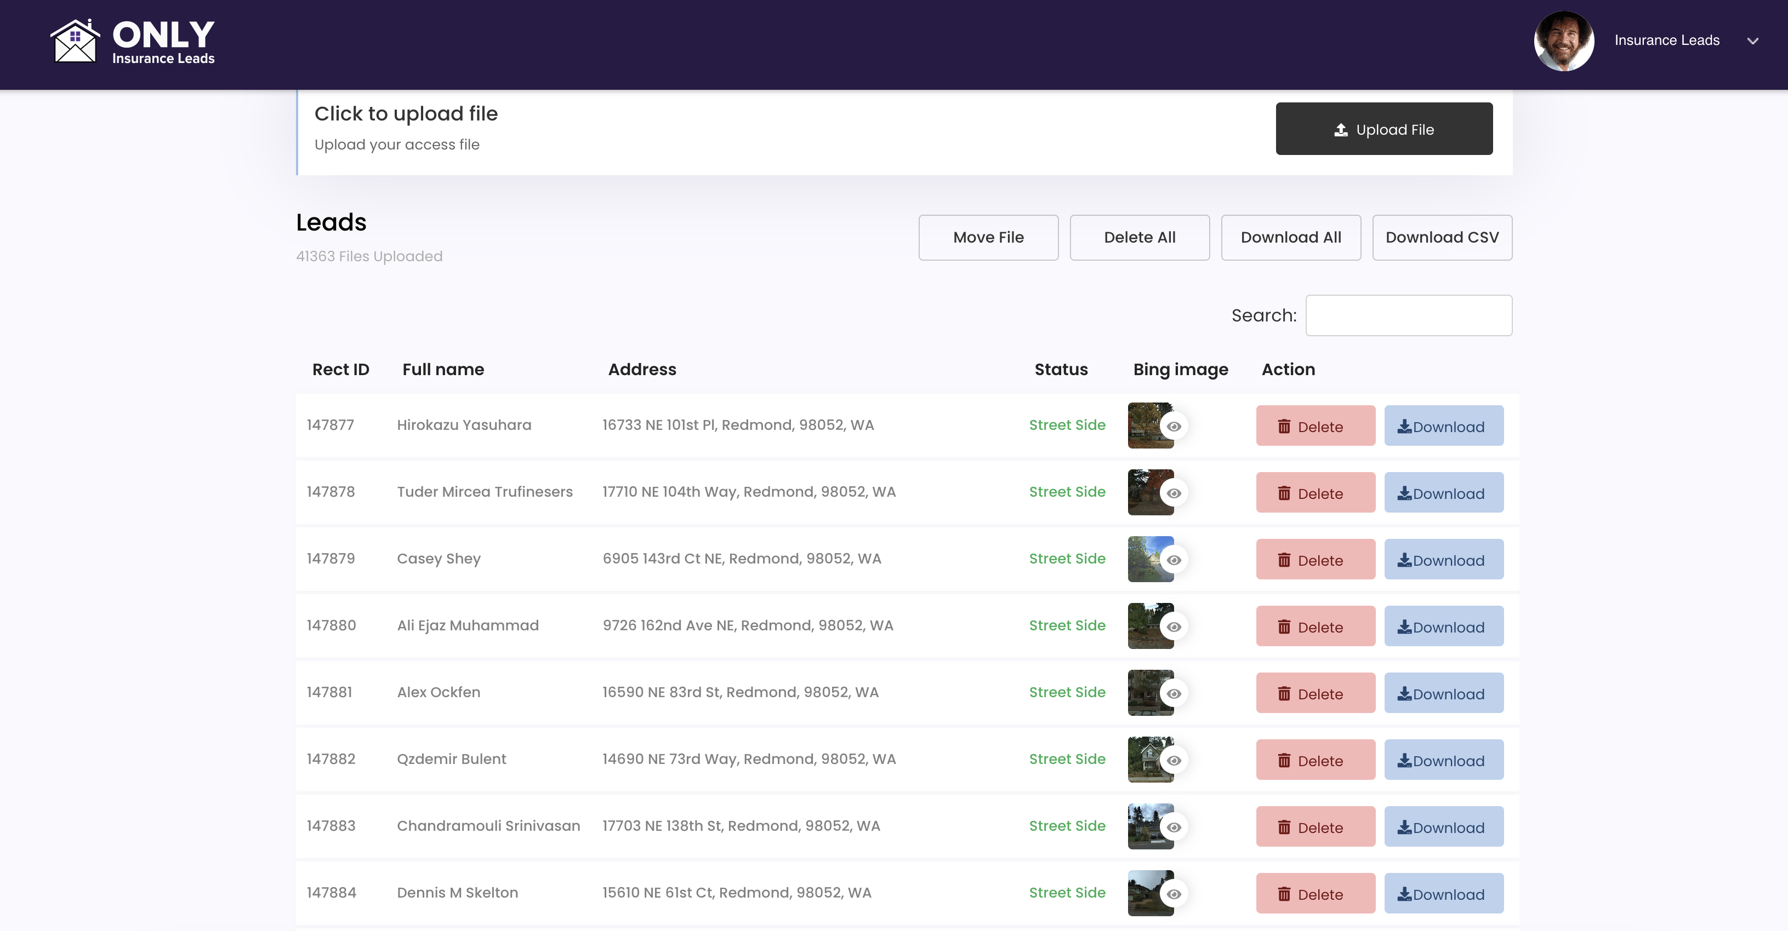Viewport: 1788px width, 931px height.
Task: Focus the Search input field
Action: pos(1409,315)
